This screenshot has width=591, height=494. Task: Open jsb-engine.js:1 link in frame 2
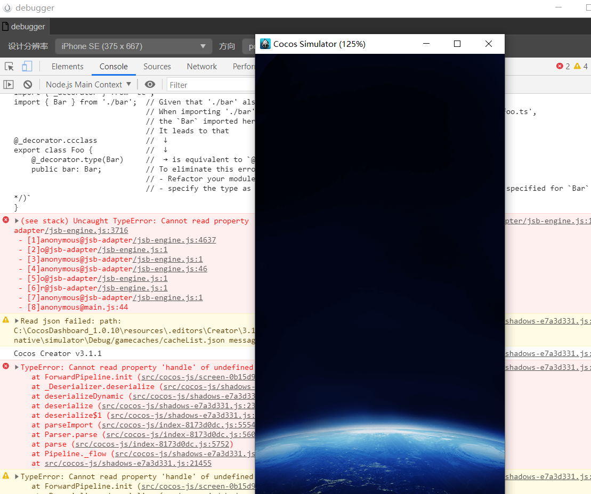(133, 249)
